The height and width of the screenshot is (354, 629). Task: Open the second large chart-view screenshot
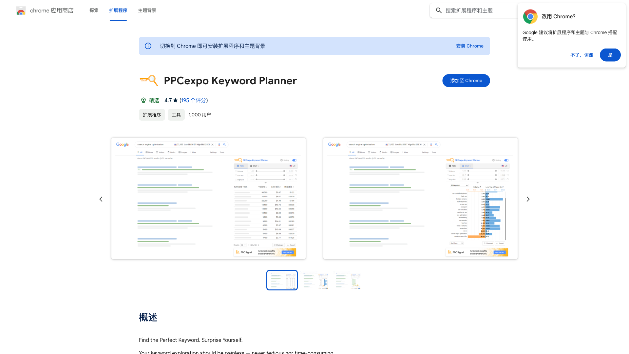point(420,198)
